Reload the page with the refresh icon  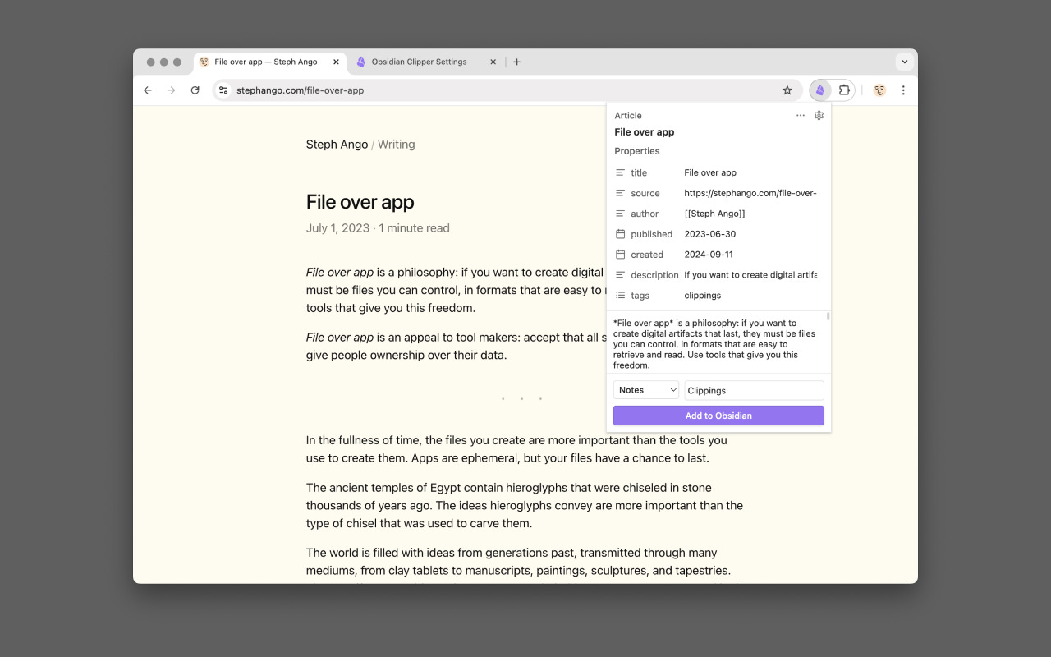(195, 90)
